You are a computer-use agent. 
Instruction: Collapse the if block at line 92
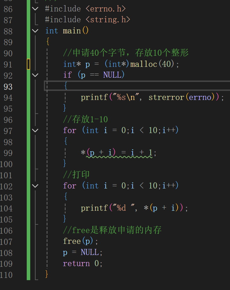(35, 75)
